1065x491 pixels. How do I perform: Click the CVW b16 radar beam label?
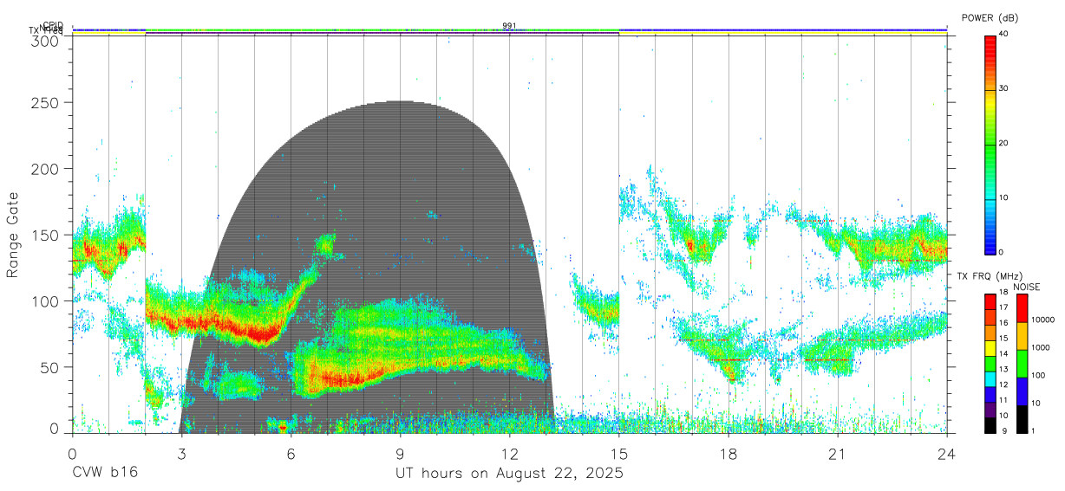click(x=105, y=474)
